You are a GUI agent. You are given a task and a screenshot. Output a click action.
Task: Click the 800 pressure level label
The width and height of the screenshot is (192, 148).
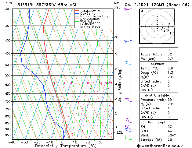[x=9, y=116]
